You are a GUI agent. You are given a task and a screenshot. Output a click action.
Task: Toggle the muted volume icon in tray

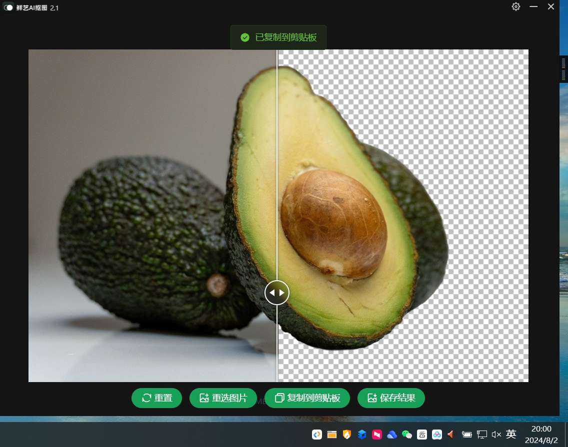click(x=496, y=435)
